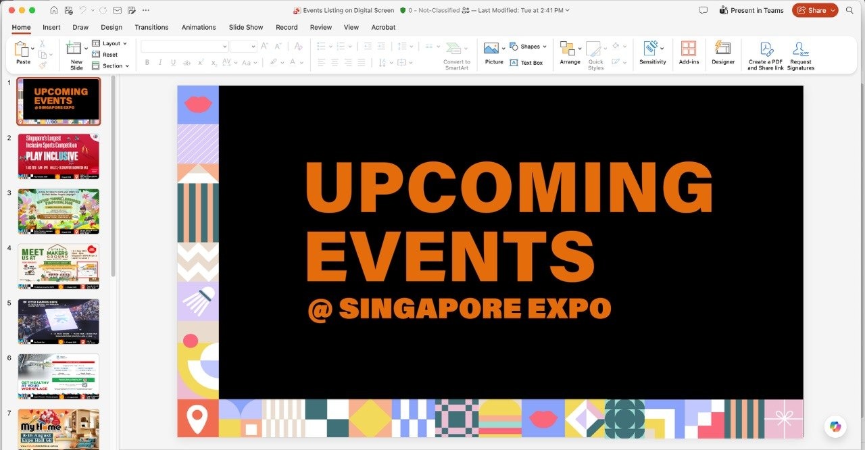This screenshot has height=450, width=865.
Task: Click the Arrange icon
Action: [x=567, y=49]
